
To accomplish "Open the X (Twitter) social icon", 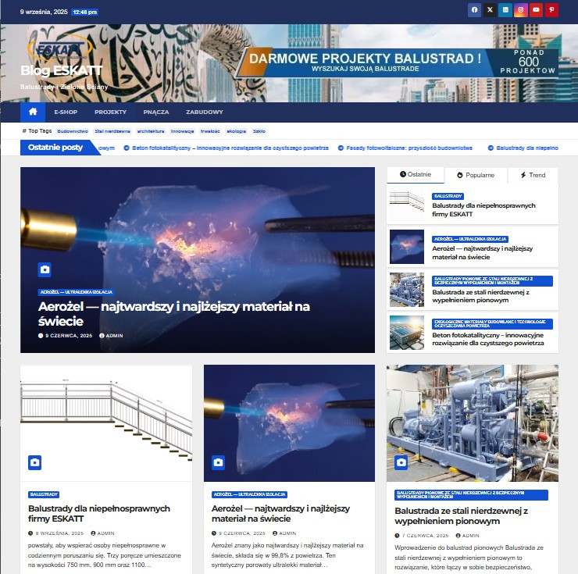I will pos(490,10).
